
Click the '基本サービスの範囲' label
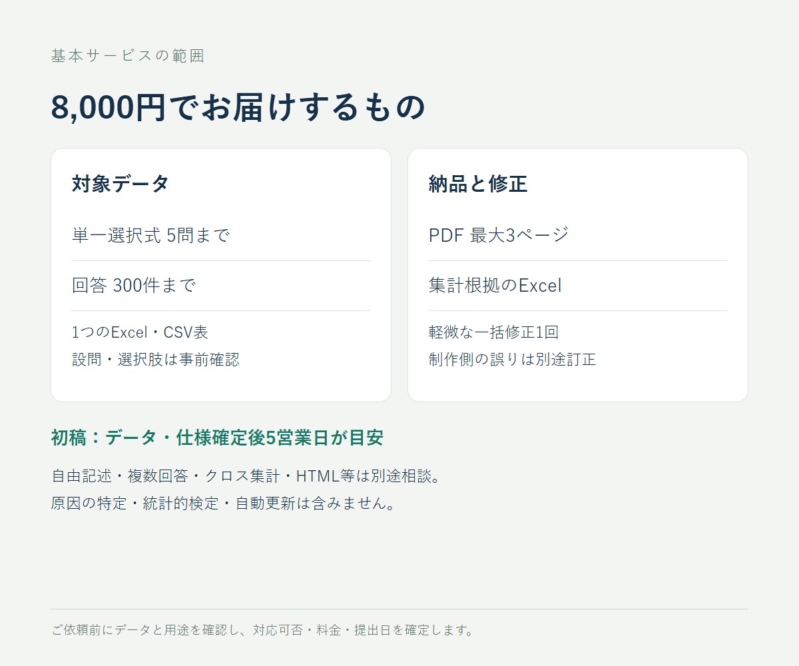pyautogui.click(x=128, y=56)
